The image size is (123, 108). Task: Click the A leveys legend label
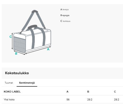coord(65,9)
